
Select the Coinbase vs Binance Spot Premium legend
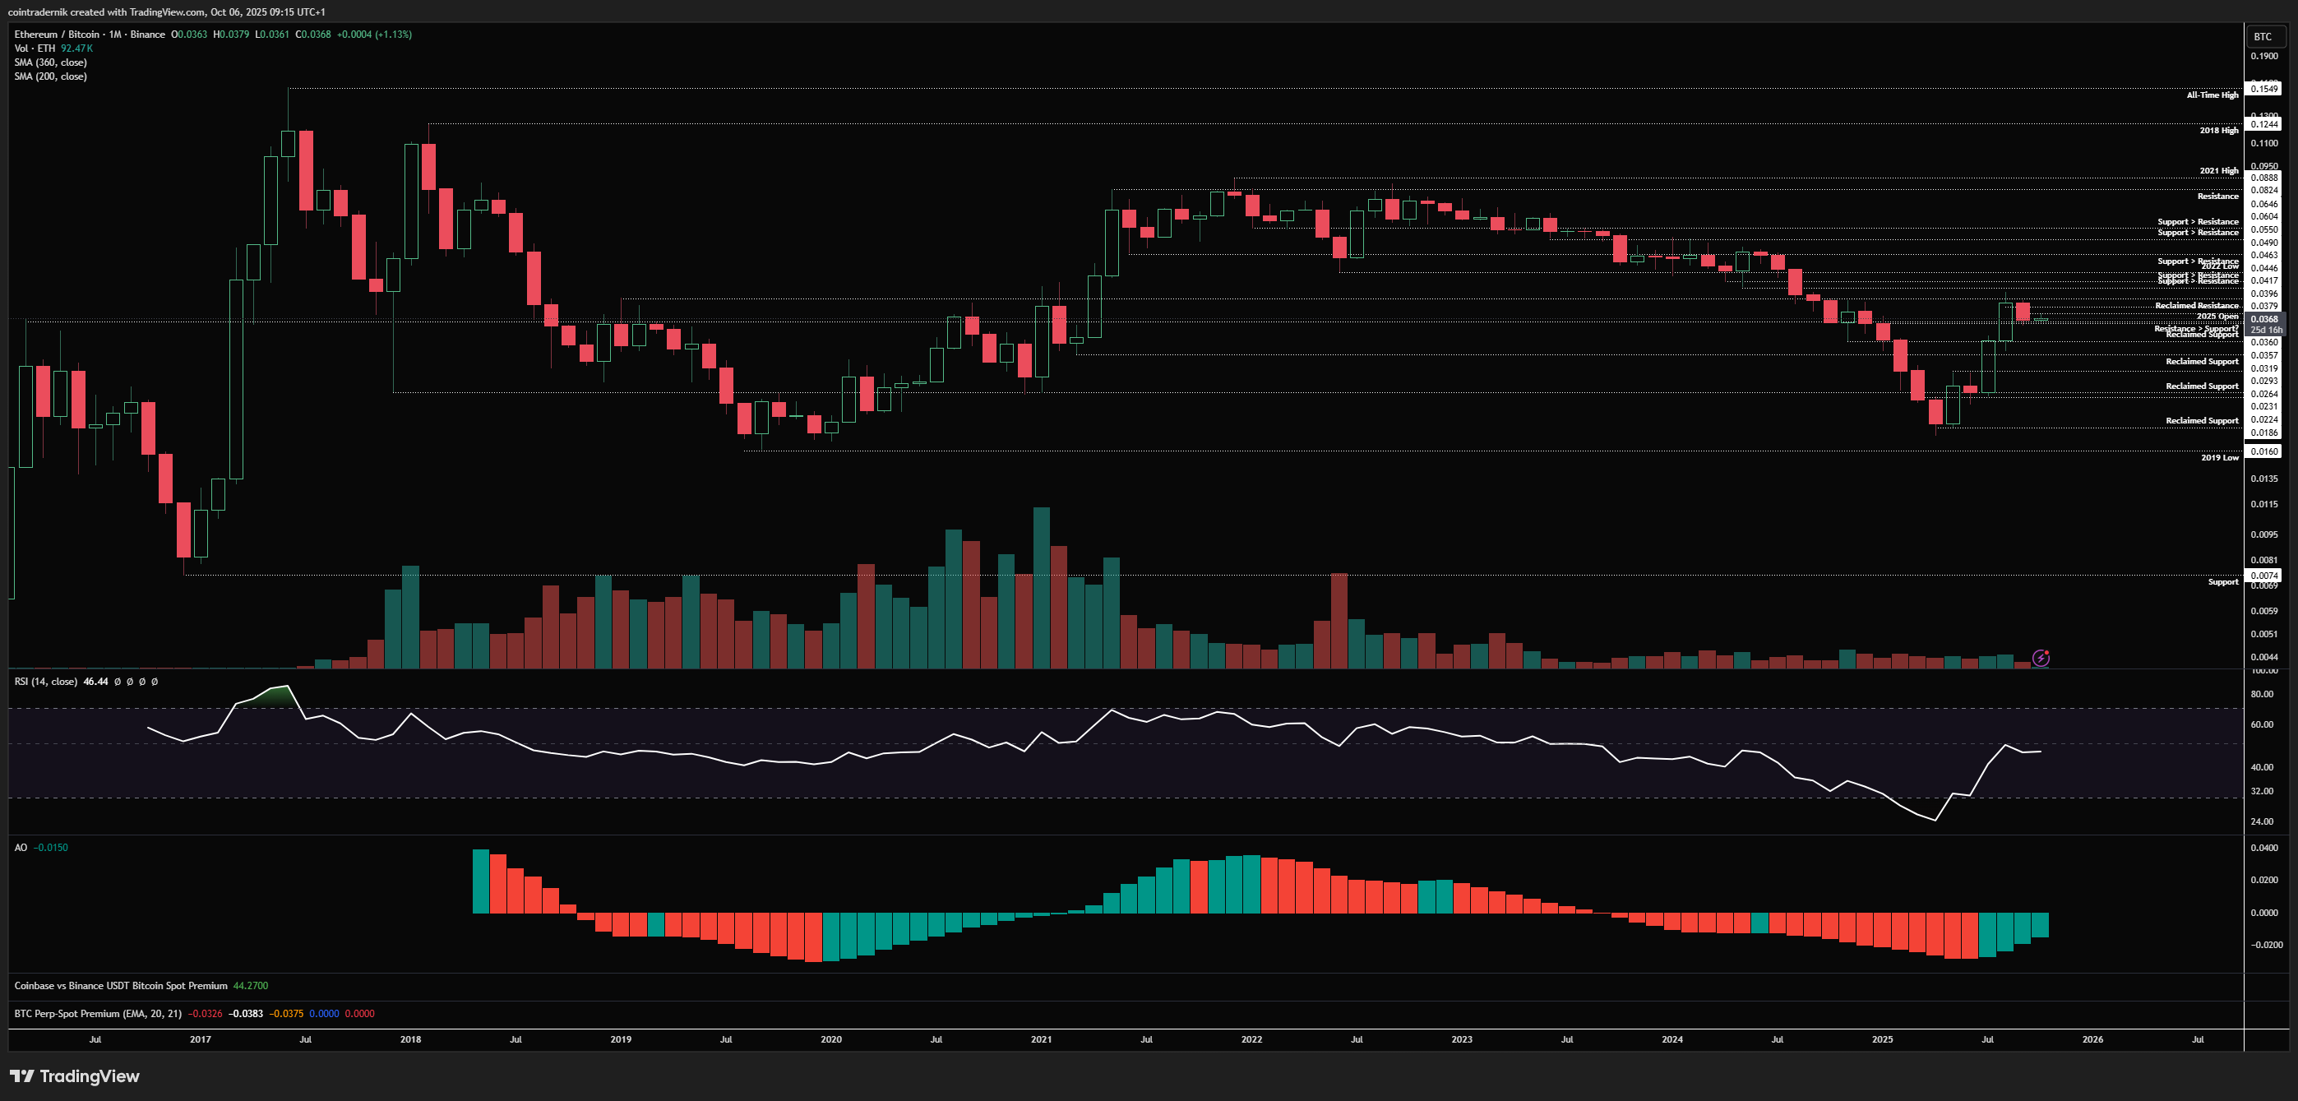click(x=120, y=986)
